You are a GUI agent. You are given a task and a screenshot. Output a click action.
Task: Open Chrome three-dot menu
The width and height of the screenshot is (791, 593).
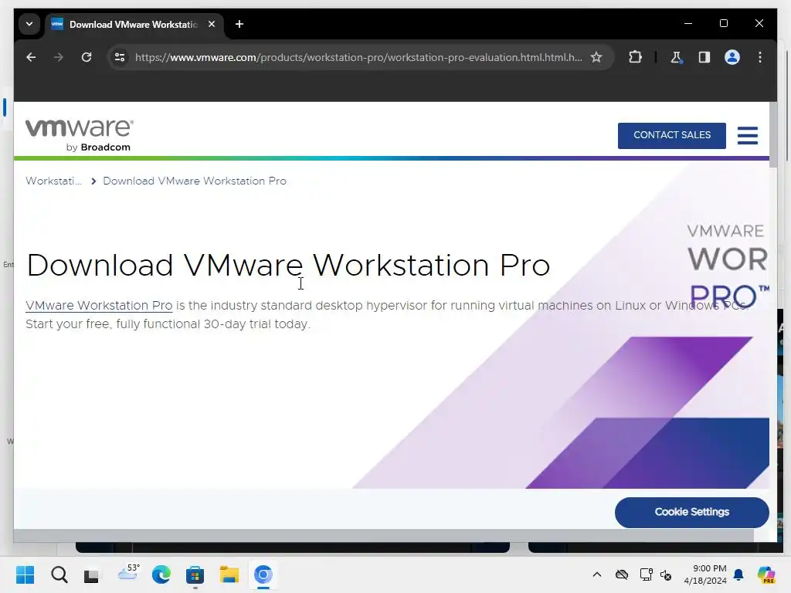[x=760, y=57]
